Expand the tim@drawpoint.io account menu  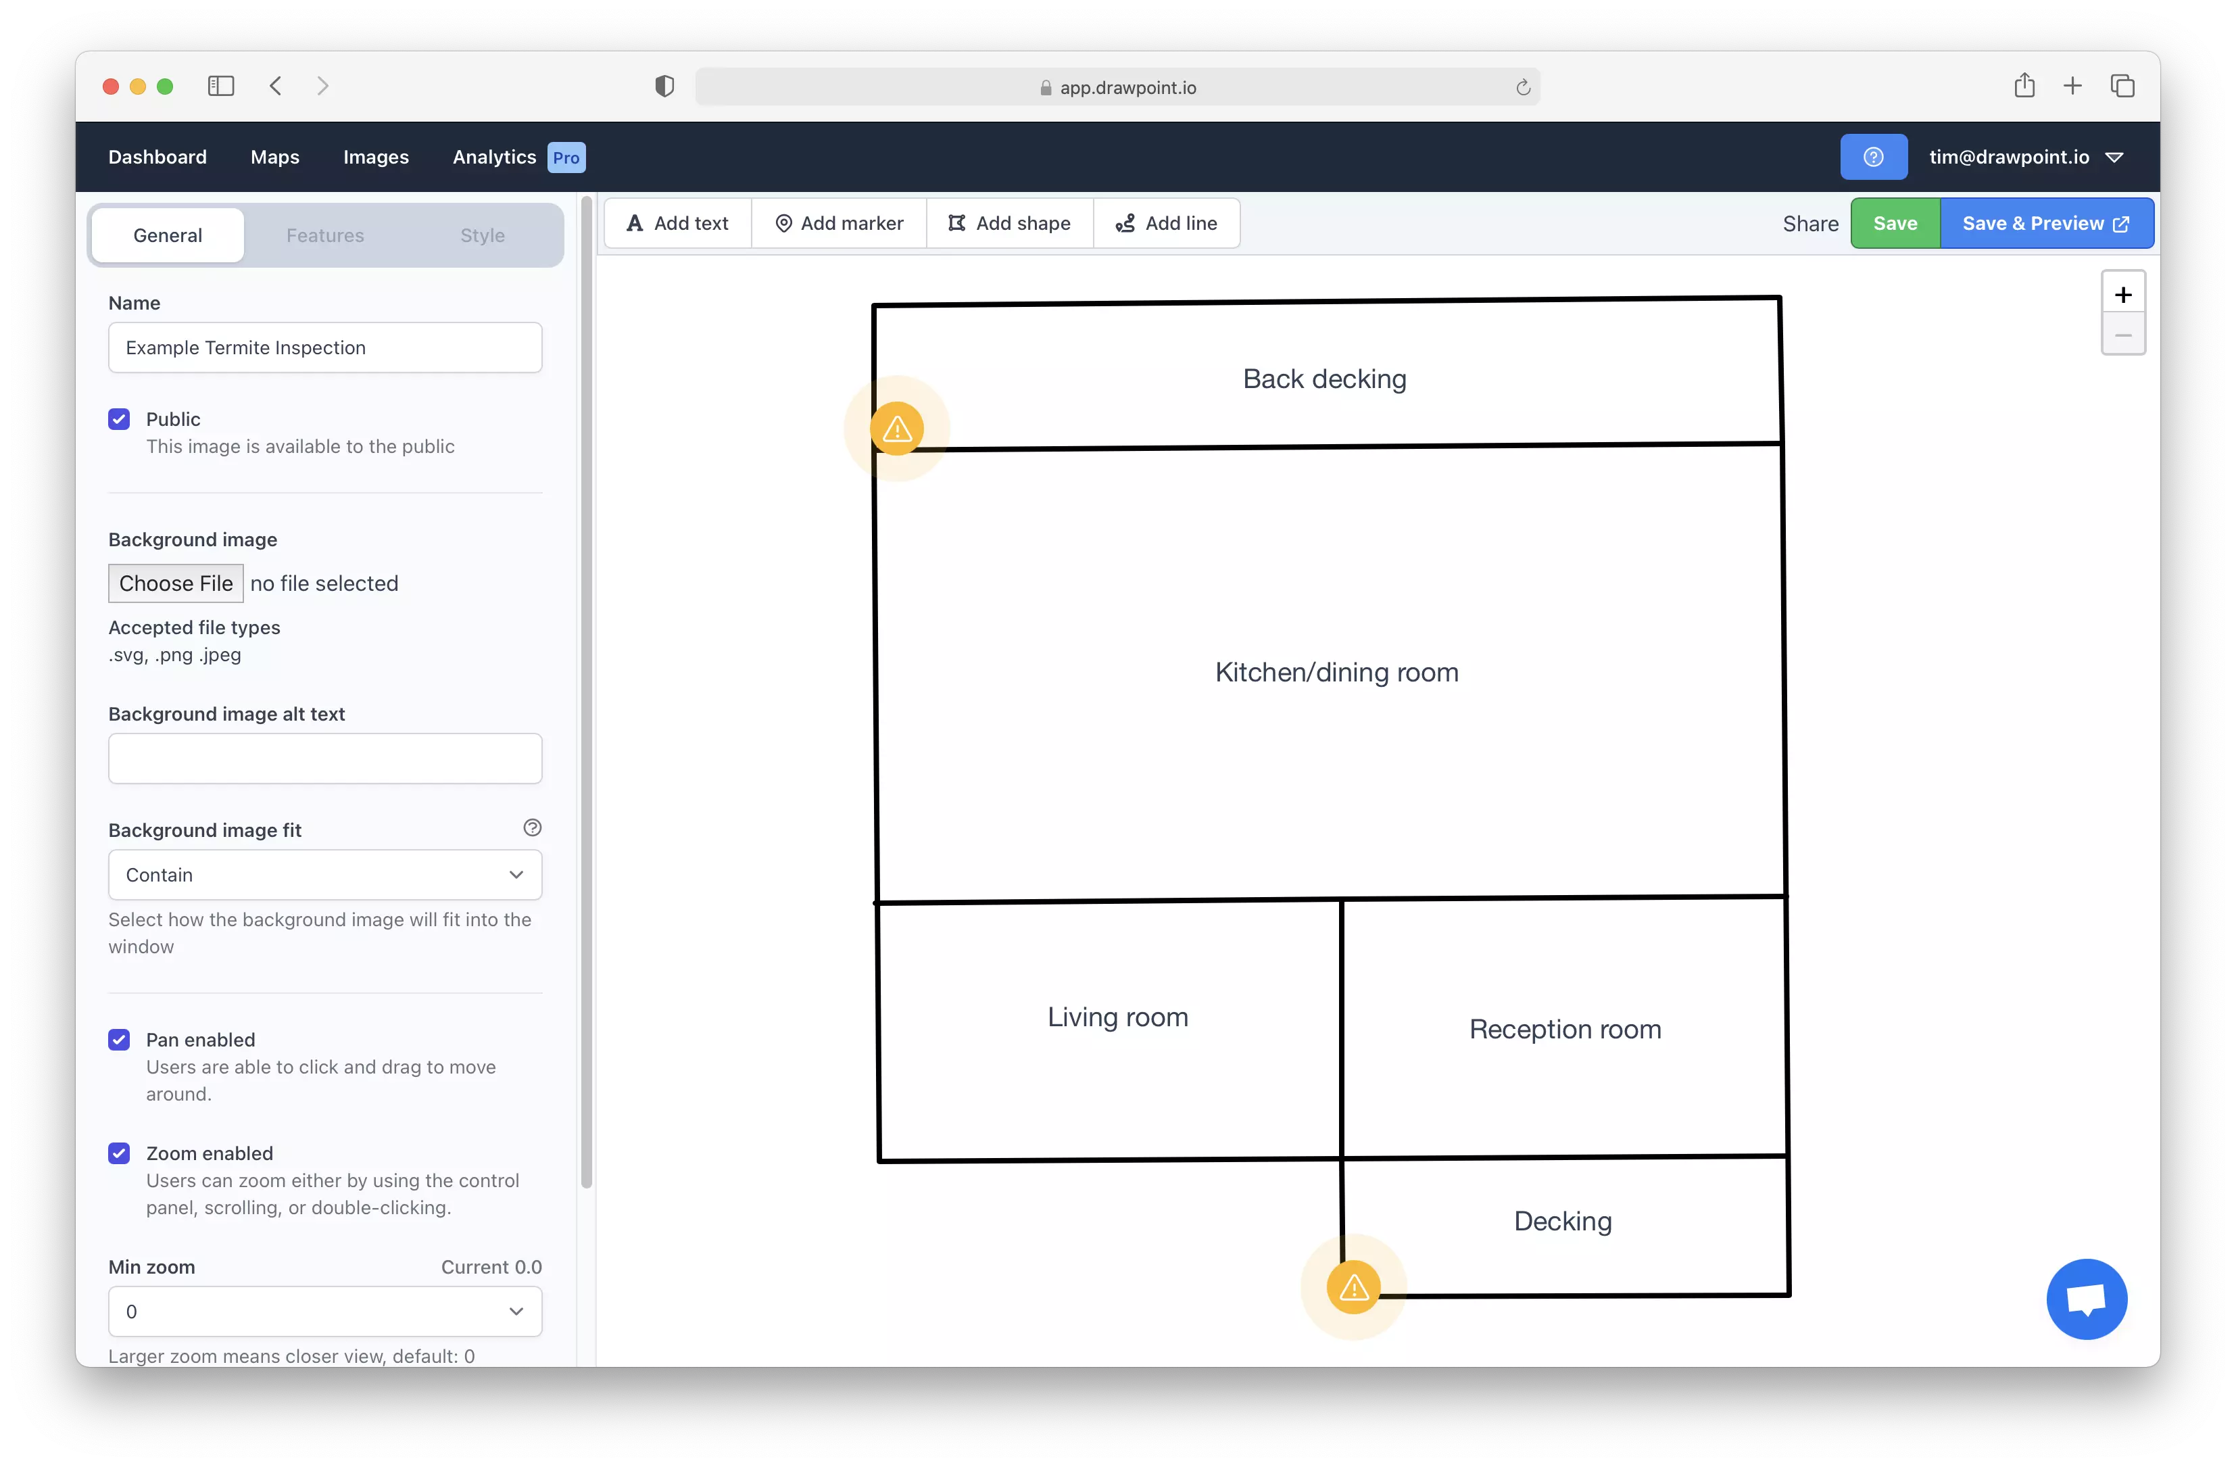pyautogui.click(x=2026, y=157)
